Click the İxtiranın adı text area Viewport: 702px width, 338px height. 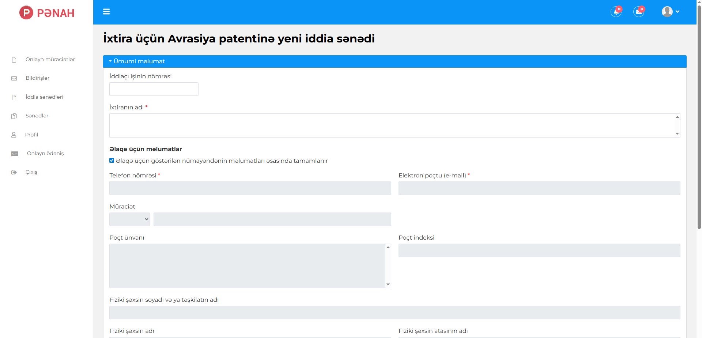391,125
